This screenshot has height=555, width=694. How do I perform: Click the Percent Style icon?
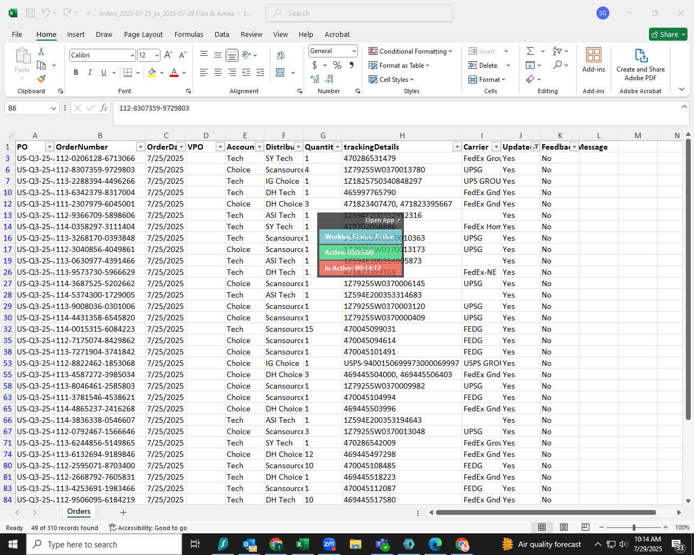point(337,65)
